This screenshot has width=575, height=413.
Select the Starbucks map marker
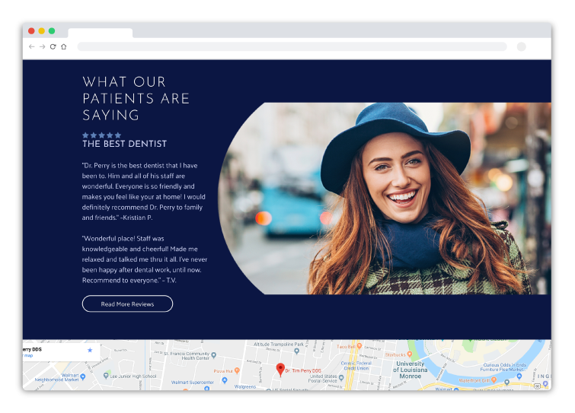(409, 354)
